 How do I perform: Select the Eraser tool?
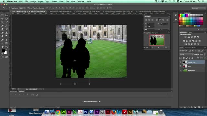[2, 33]
